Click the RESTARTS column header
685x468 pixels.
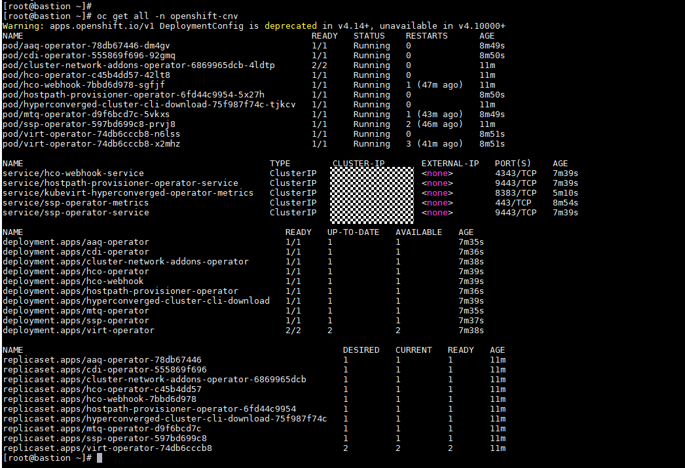tap(427, 36)
